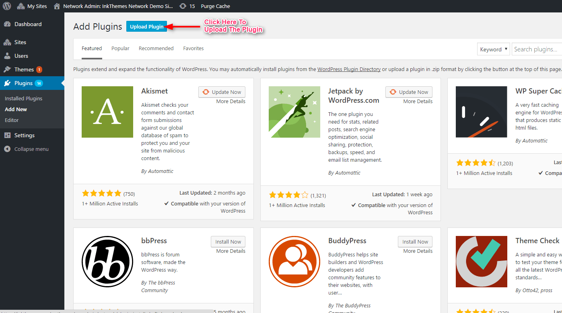Open the bbPress title link
Viewport: 562px width, 313px height.
[154, 241]
